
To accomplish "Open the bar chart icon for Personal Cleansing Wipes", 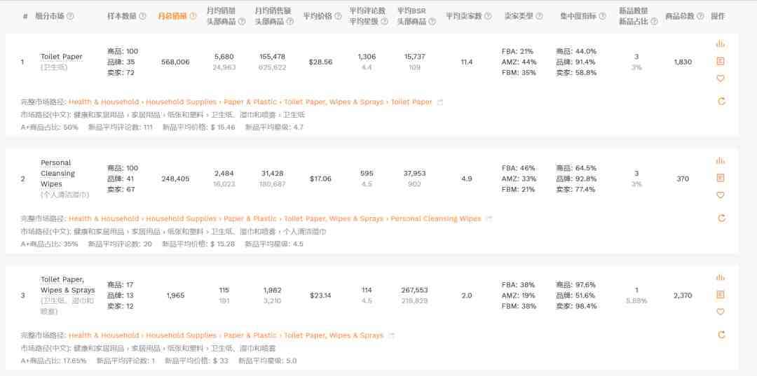I will click(721, 160).
